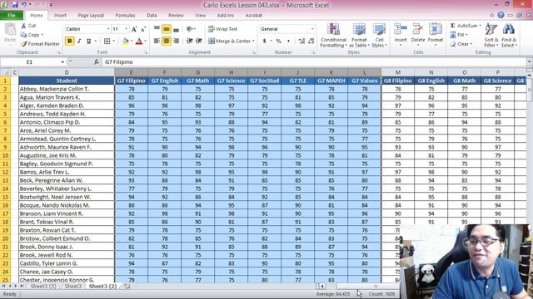This screenshot has height=299, width=533.
Task: Click Increase Indent icon
Action: pyautogui.click(x=199, y=41)
